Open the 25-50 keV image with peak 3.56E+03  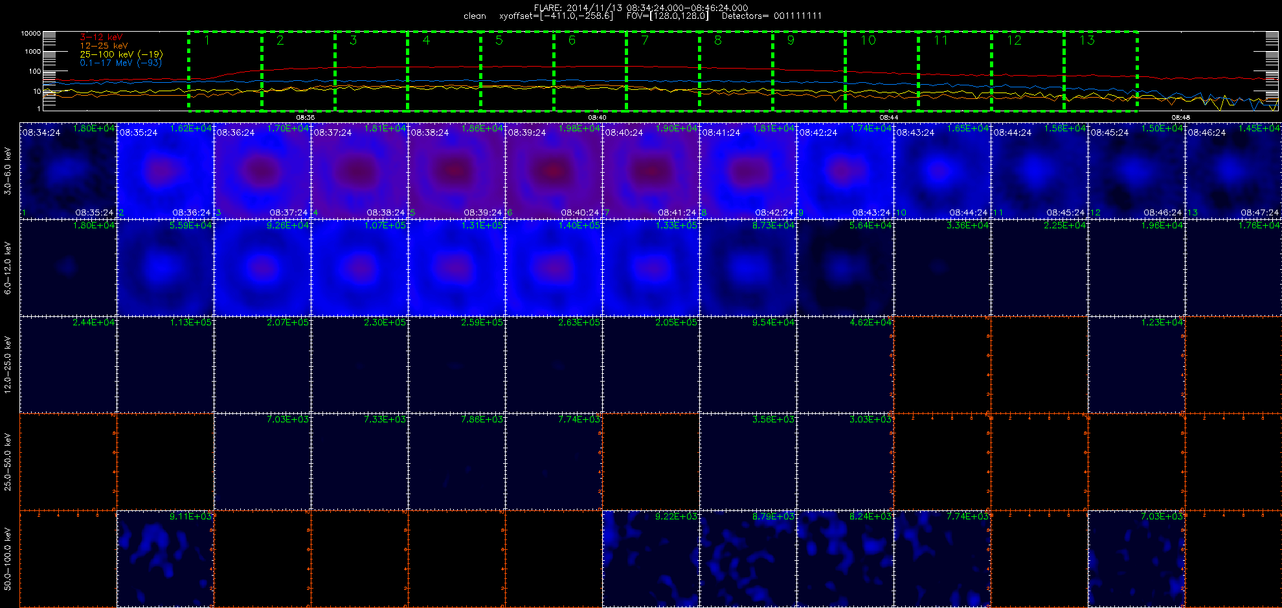748,462
